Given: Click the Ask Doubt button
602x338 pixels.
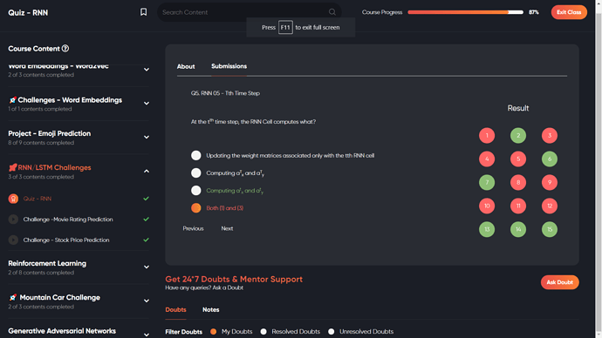Looking at the screenshot, I should tap(560, 282).
